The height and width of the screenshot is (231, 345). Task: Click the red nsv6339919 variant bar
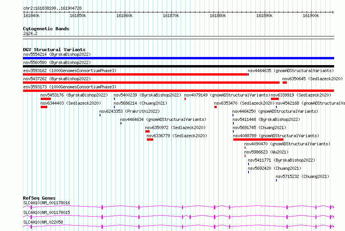coord(275,99)
